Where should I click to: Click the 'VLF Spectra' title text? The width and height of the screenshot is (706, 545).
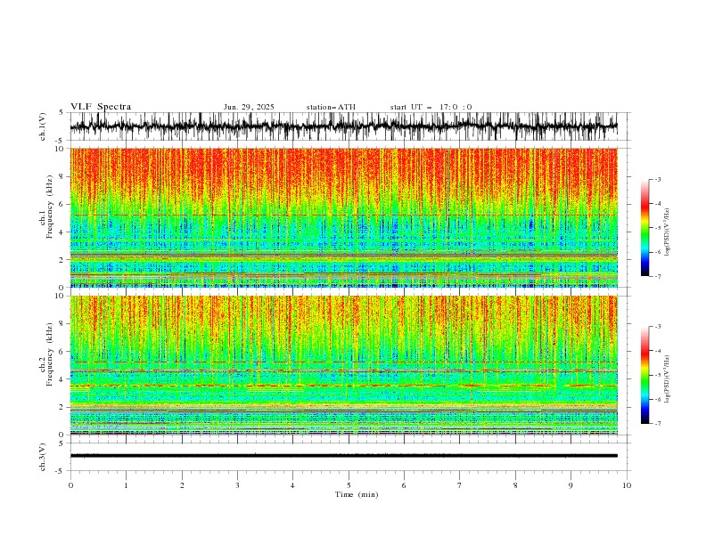101,107
